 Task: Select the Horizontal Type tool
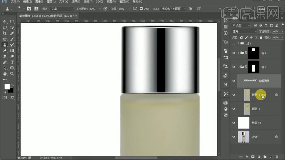(12, 62)
